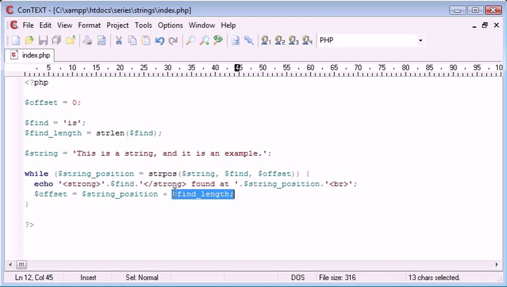The height and width of the screenshot is (287, 507).
Task: Run user command 4 icon
Action: 307,40
